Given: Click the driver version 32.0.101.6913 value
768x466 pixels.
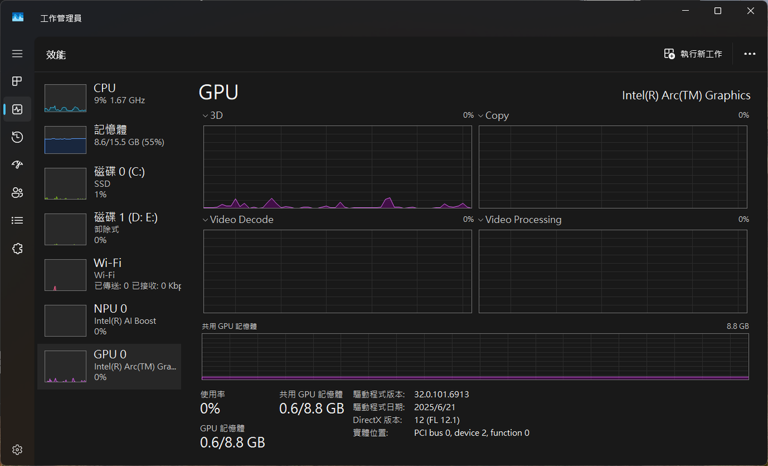Looking at the screenshot, I should tap(442, 395).
